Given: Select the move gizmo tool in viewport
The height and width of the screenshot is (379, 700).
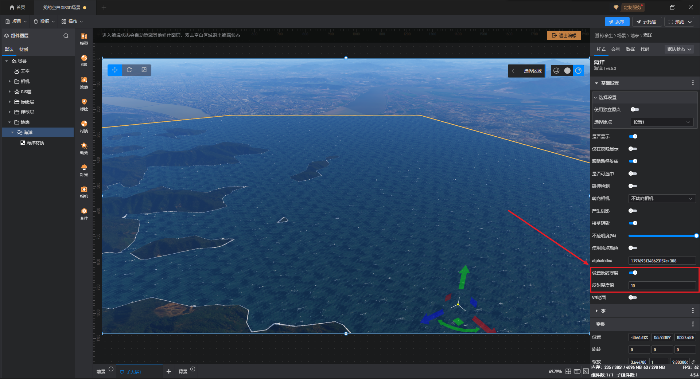Looking at the screenshot, I should coord(115,70).
